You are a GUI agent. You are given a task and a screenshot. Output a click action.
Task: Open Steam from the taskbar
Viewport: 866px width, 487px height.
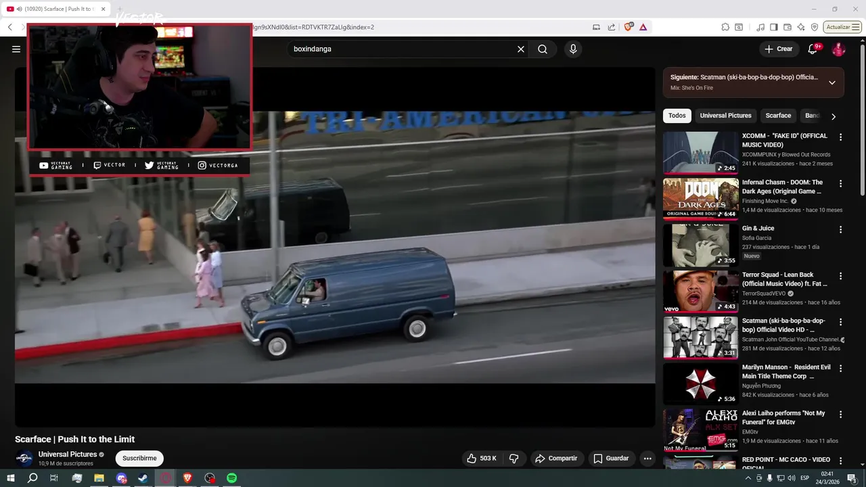tap(143, 478)
